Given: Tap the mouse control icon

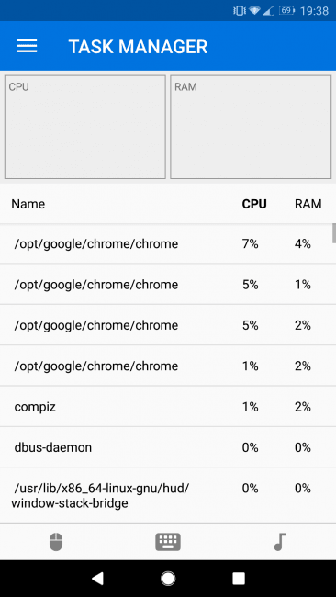Looking at the screenshot, I should click(56, 541).
